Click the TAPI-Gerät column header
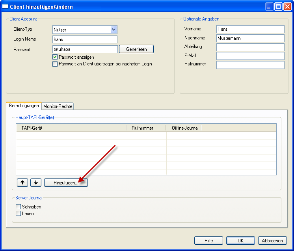Image resolution: width=294 pixels, height=251 pixels. tap(71, 128)
